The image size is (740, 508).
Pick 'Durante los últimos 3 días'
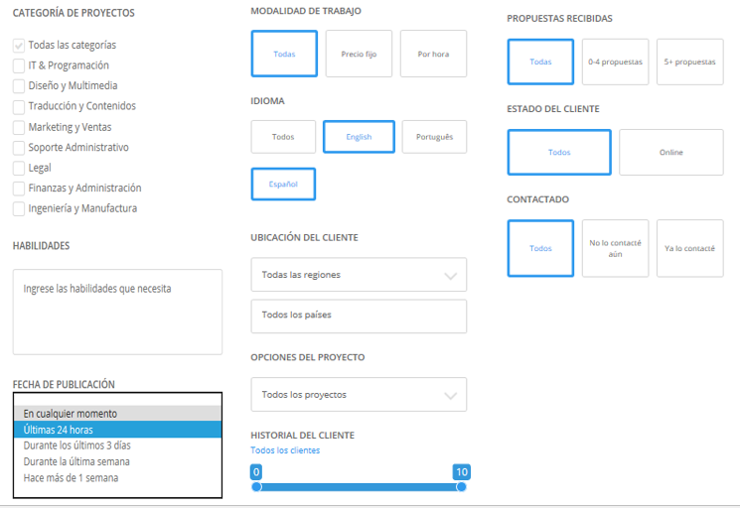point(117,445)
